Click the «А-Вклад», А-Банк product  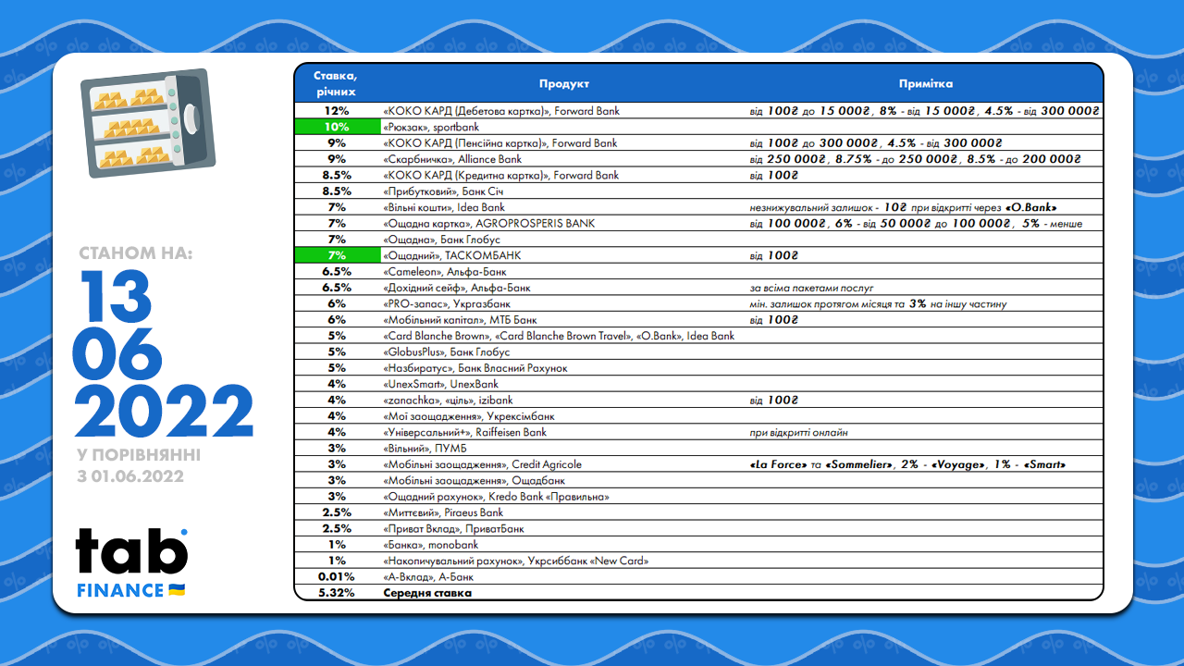428,576
